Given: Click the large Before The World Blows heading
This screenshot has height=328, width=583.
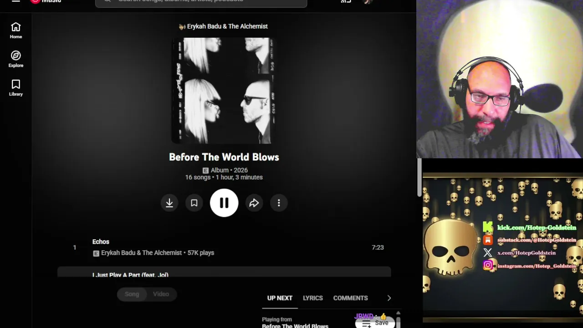Looking at the screenshot, I should (x=224, y=157).
